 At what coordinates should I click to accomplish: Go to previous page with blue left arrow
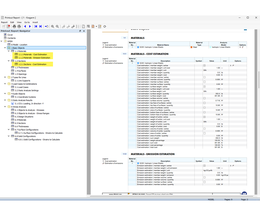(x=25, y=27)
